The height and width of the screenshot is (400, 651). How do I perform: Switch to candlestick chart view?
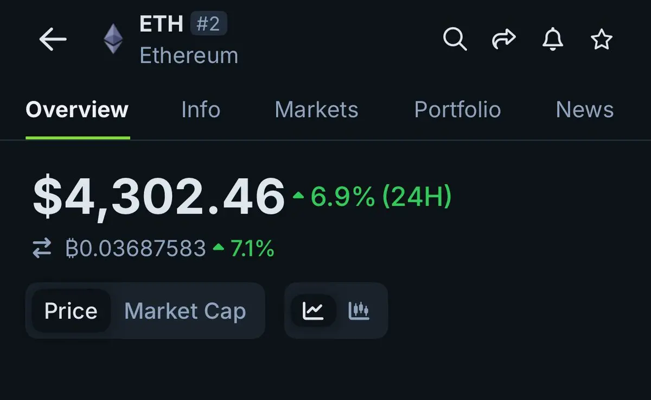(359, 311)
